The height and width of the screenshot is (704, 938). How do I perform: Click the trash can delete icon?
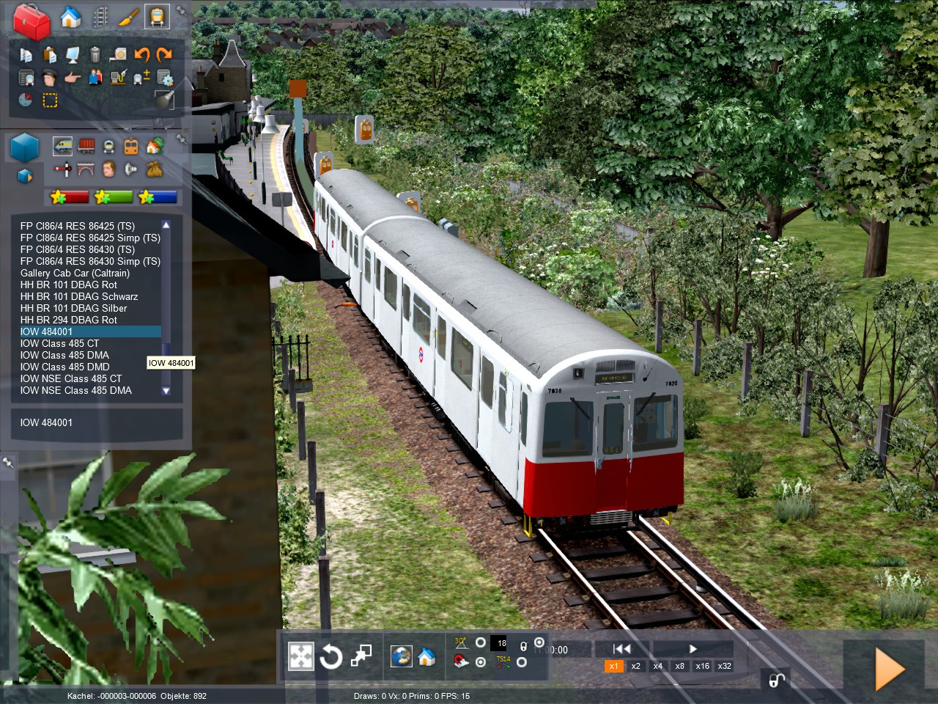(95, 54)
